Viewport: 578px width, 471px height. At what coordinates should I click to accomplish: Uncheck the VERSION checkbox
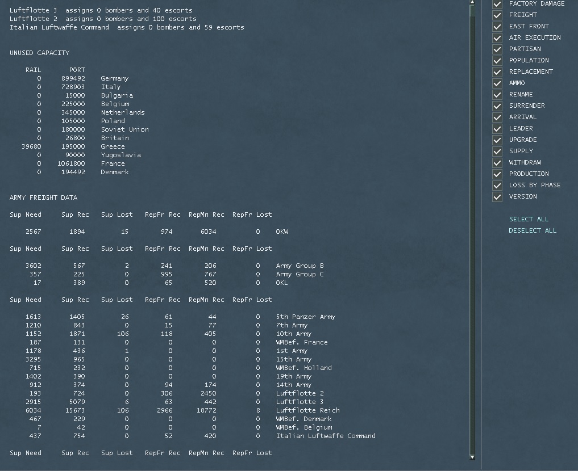497,197
